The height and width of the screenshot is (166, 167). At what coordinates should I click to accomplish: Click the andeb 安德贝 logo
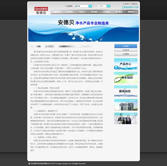[x=41, y=10]
